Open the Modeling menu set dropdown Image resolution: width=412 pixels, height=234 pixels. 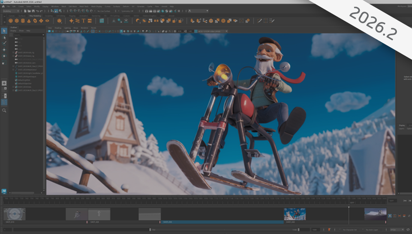pyautogui.click(x=11, y=11)
